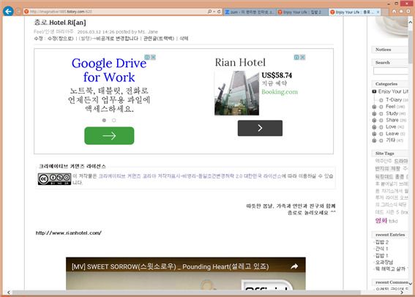The height and width of the screenshot is (297, 415).
Task: Switch to the zum browser tab
Action: click(250, 12)
